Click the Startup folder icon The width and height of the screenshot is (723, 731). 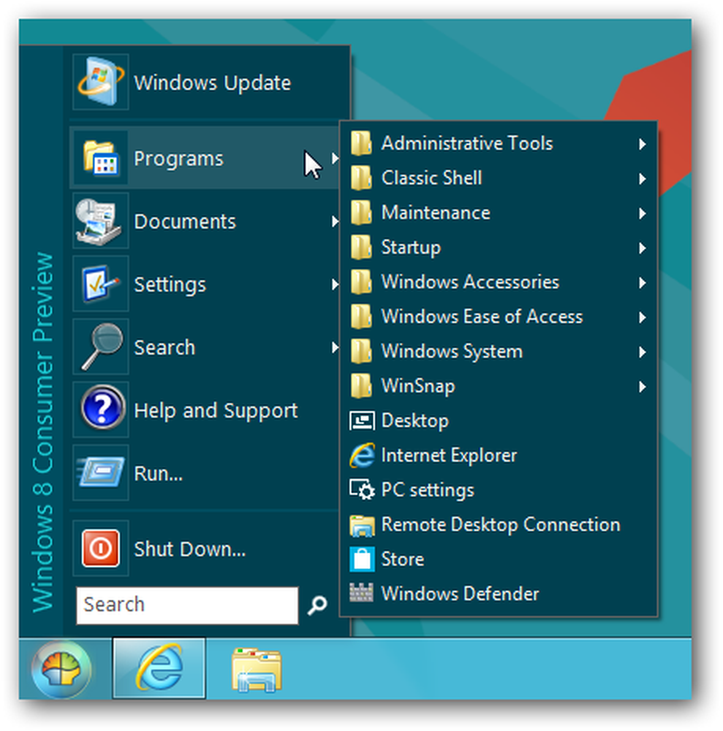(x=361, y=247)
